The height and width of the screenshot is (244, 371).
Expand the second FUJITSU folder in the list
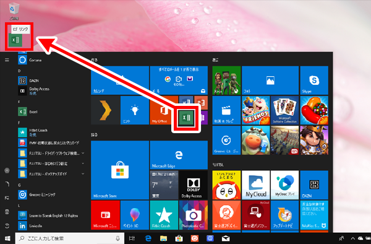(51, 163)
